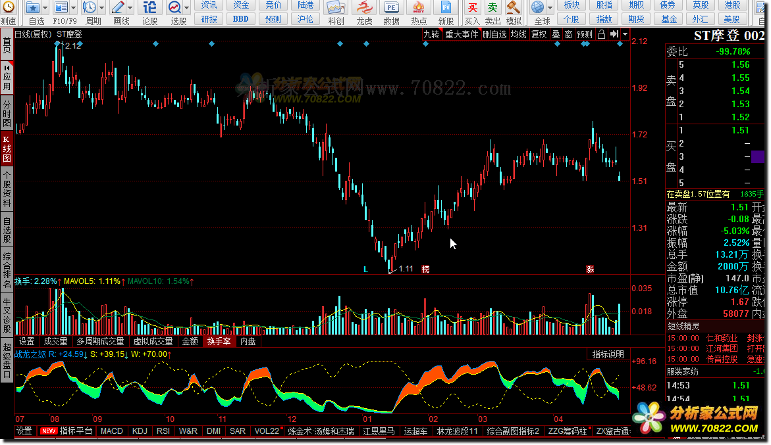
Task: Select the 江恩黑马 indicator tab
Action: 379,431
